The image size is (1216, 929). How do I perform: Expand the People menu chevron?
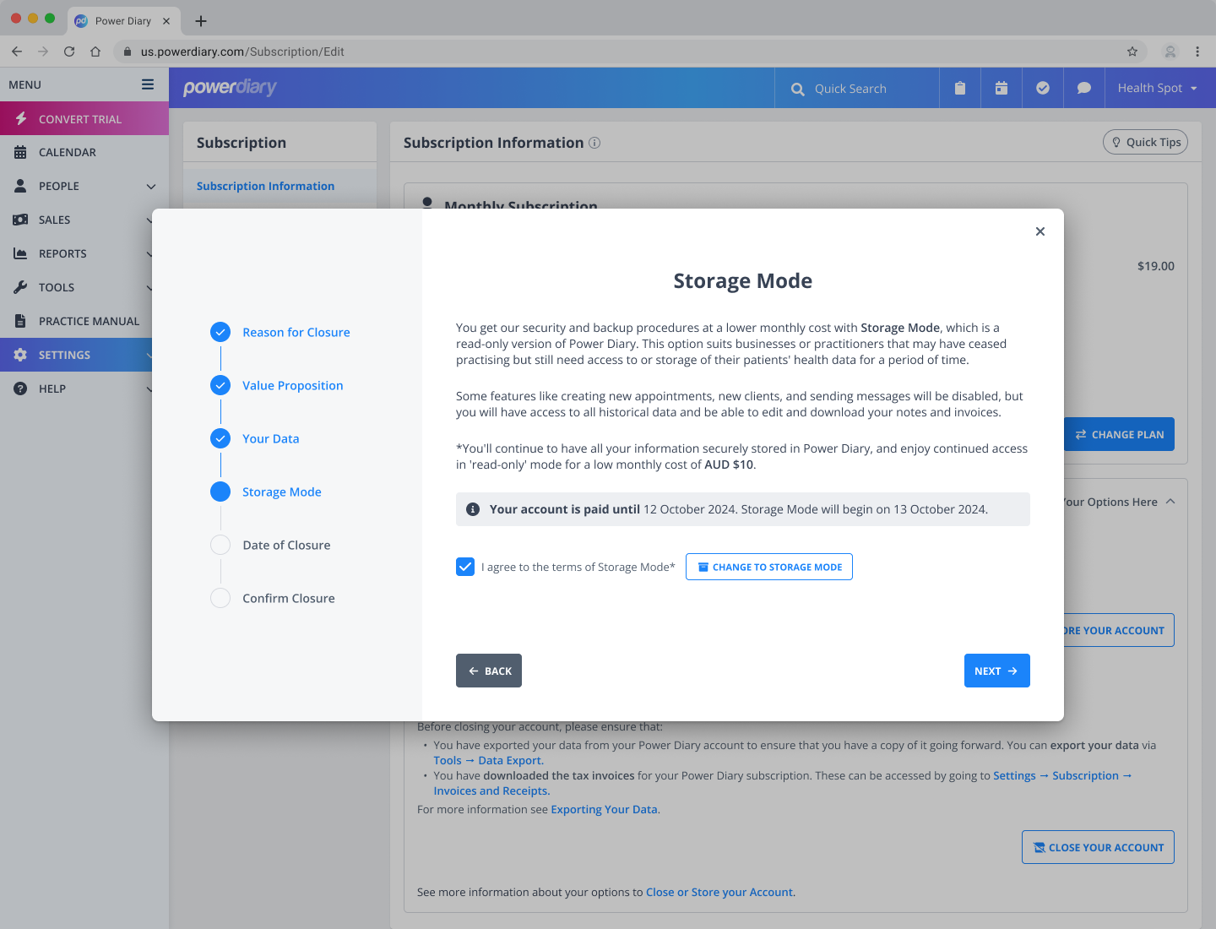coord(151,186)
